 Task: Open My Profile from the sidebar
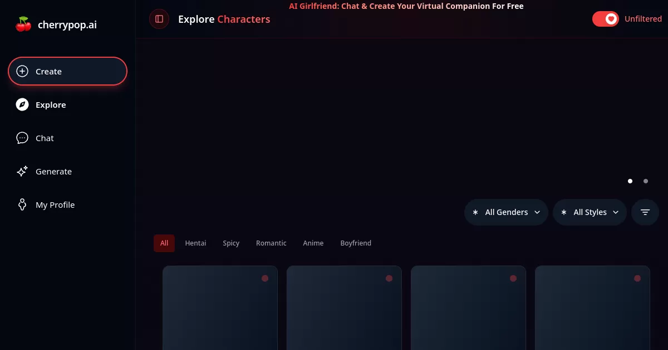pos(55,204)
